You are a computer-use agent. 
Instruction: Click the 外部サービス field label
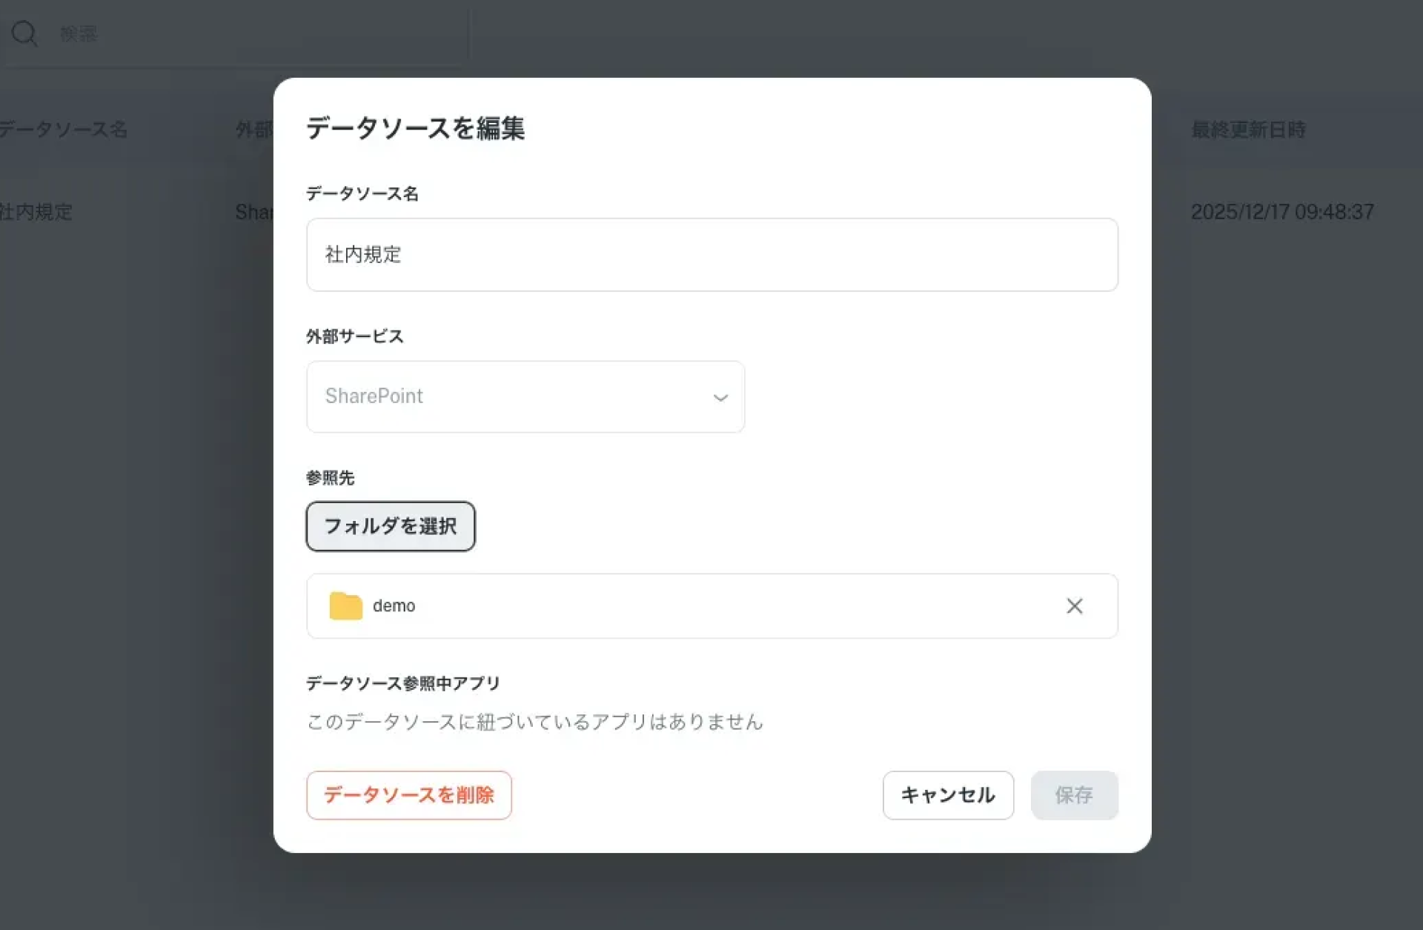pos(354,336)
